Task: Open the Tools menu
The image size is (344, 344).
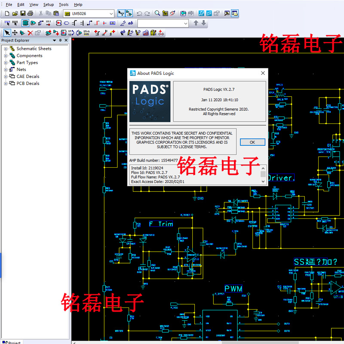Action: pyautogui.click(x=64, y=5)
